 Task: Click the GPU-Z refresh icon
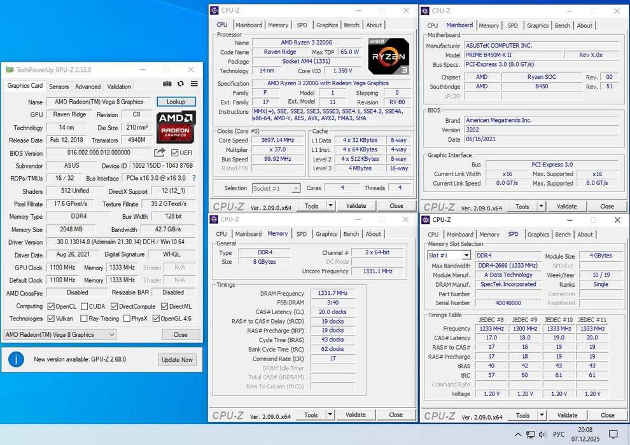tap(181, 83)
